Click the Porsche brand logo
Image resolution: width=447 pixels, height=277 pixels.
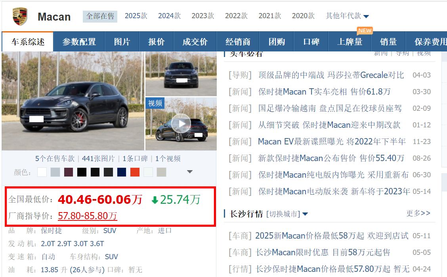(x=20, y=17)
